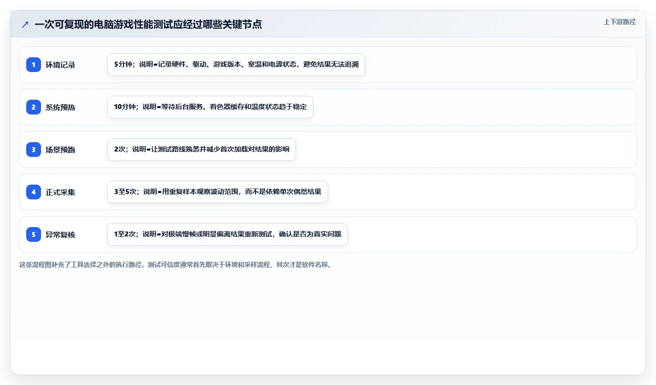Select the 场景预跑 step label
The image size is (656, 385).
tap(60, 150)
